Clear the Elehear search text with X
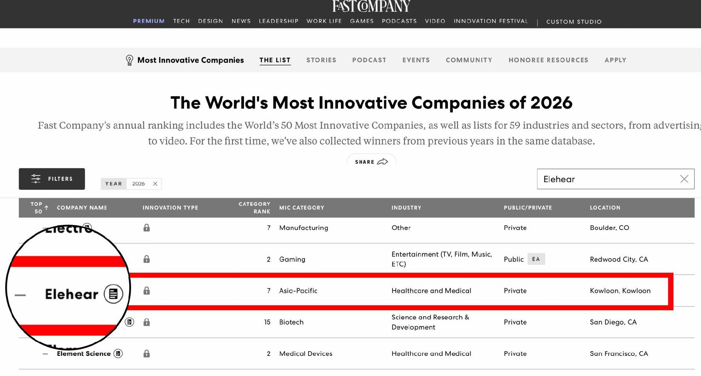The height and width of the screenshot is (376, 701). [684, 179]
